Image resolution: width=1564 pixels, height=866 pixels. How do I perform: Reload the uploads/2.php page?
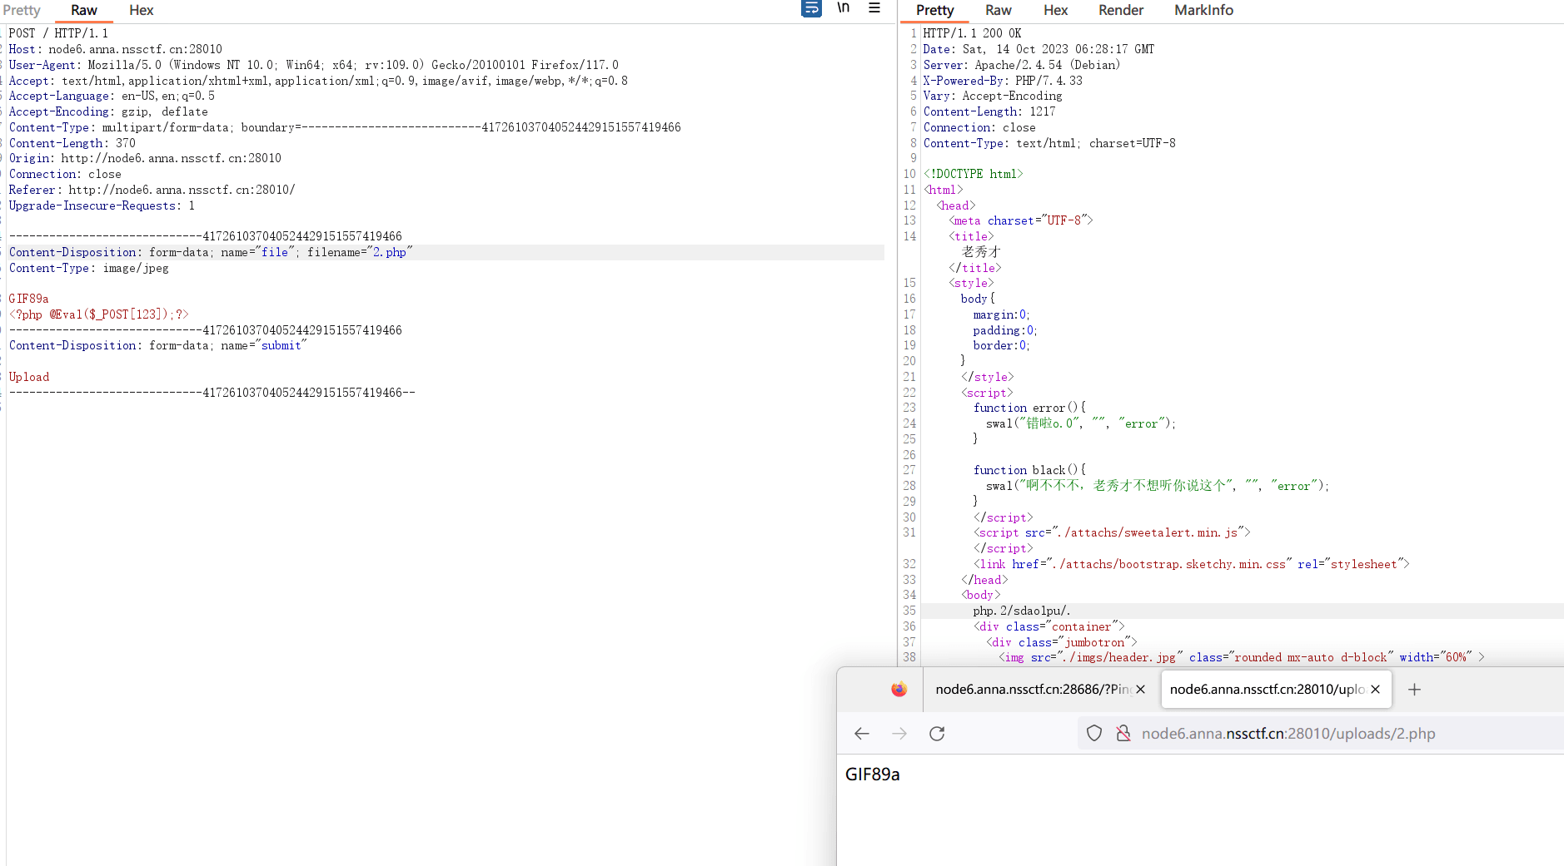coord(937,733)
